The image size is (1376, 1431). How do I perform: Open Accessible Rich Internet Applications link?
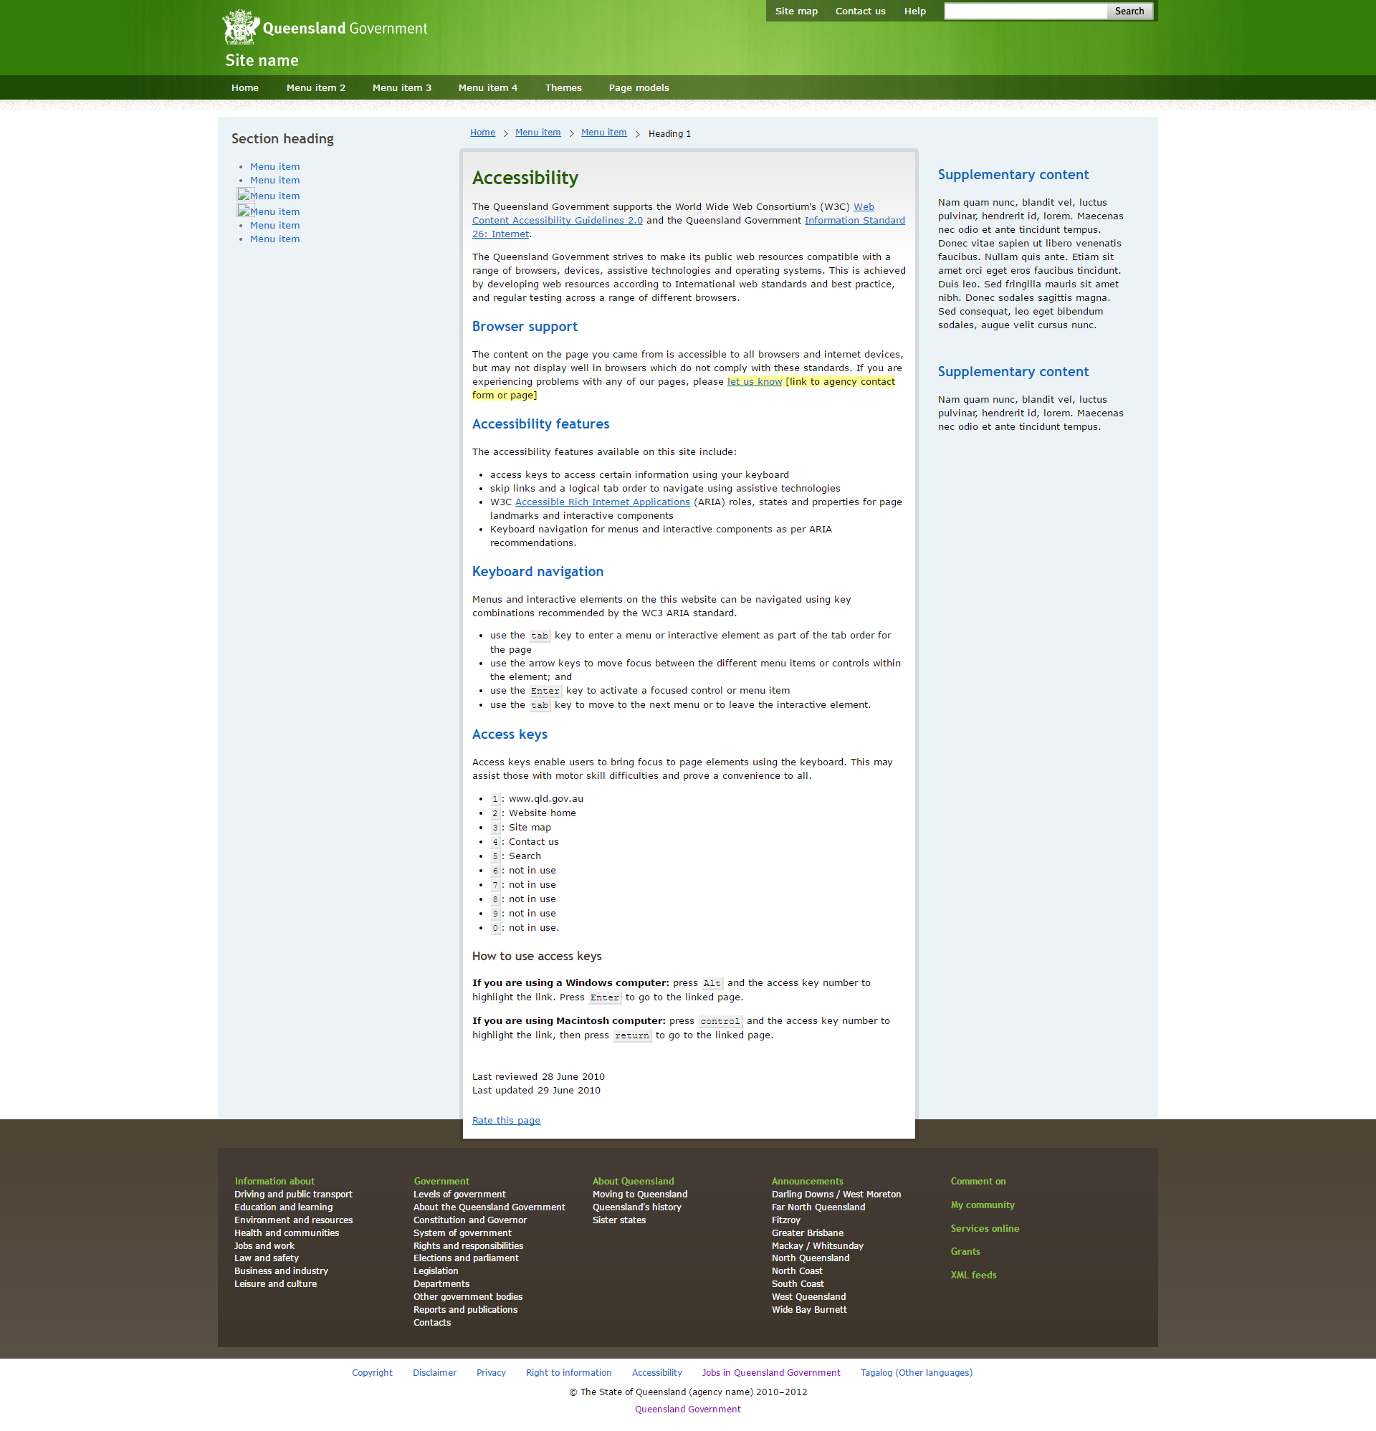coord(602,502)
